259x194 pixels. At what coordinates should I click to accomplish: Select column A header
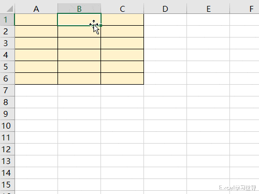[x=36, y=9]
